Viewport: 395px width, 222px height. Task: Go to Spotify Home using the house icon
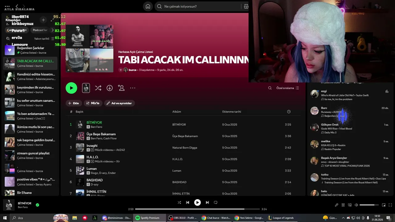[148, 6]
